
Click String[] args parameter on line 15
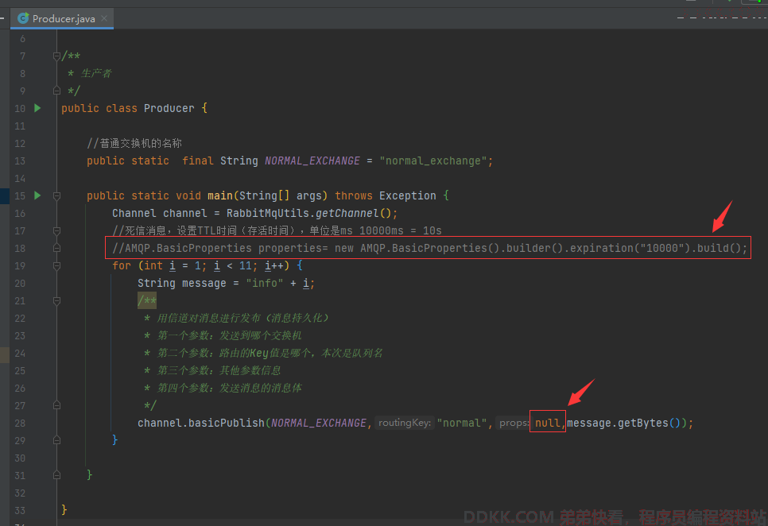281,195
